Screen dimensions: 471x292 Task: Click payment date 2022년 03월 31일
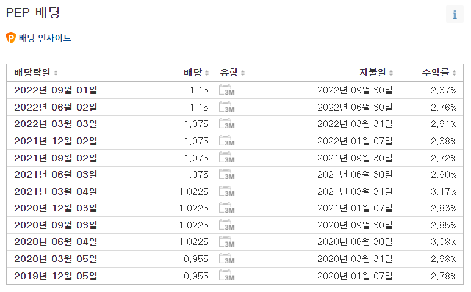click(354, 124)
